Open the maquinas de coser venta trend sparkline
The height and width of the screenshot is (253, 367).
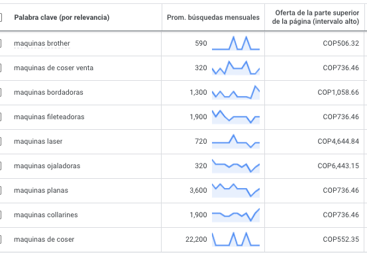click(236, 68)
